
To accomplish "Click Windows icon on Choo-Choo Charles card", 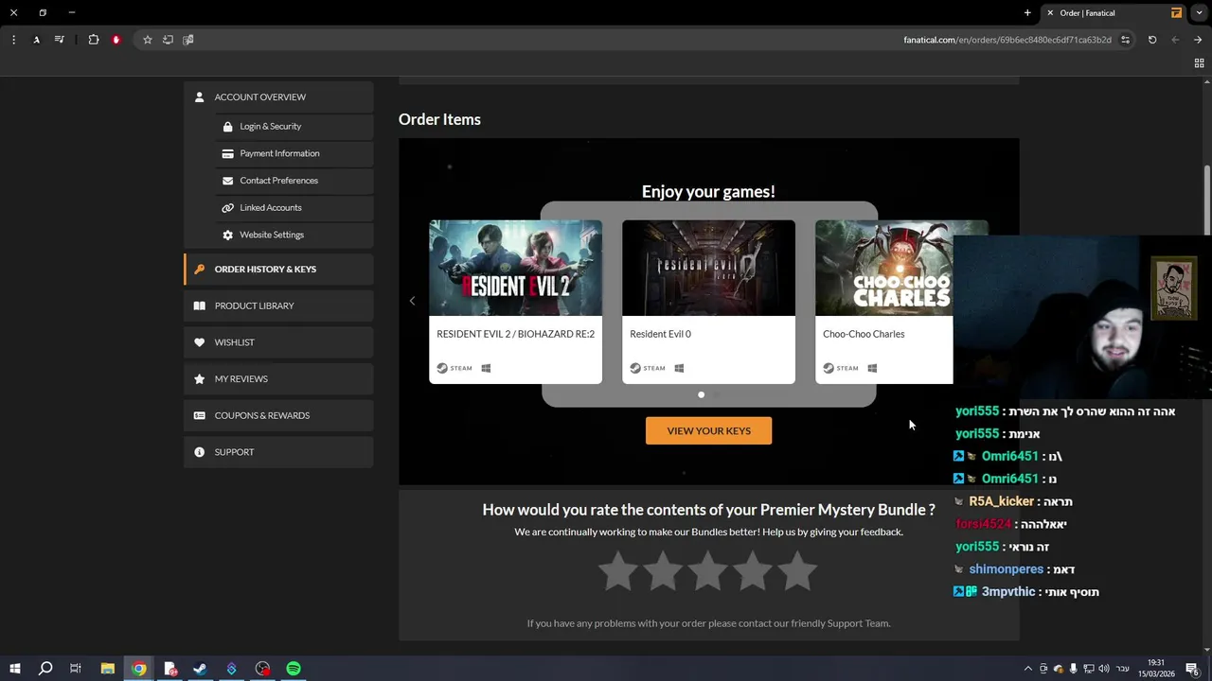I will pos(872,368).
